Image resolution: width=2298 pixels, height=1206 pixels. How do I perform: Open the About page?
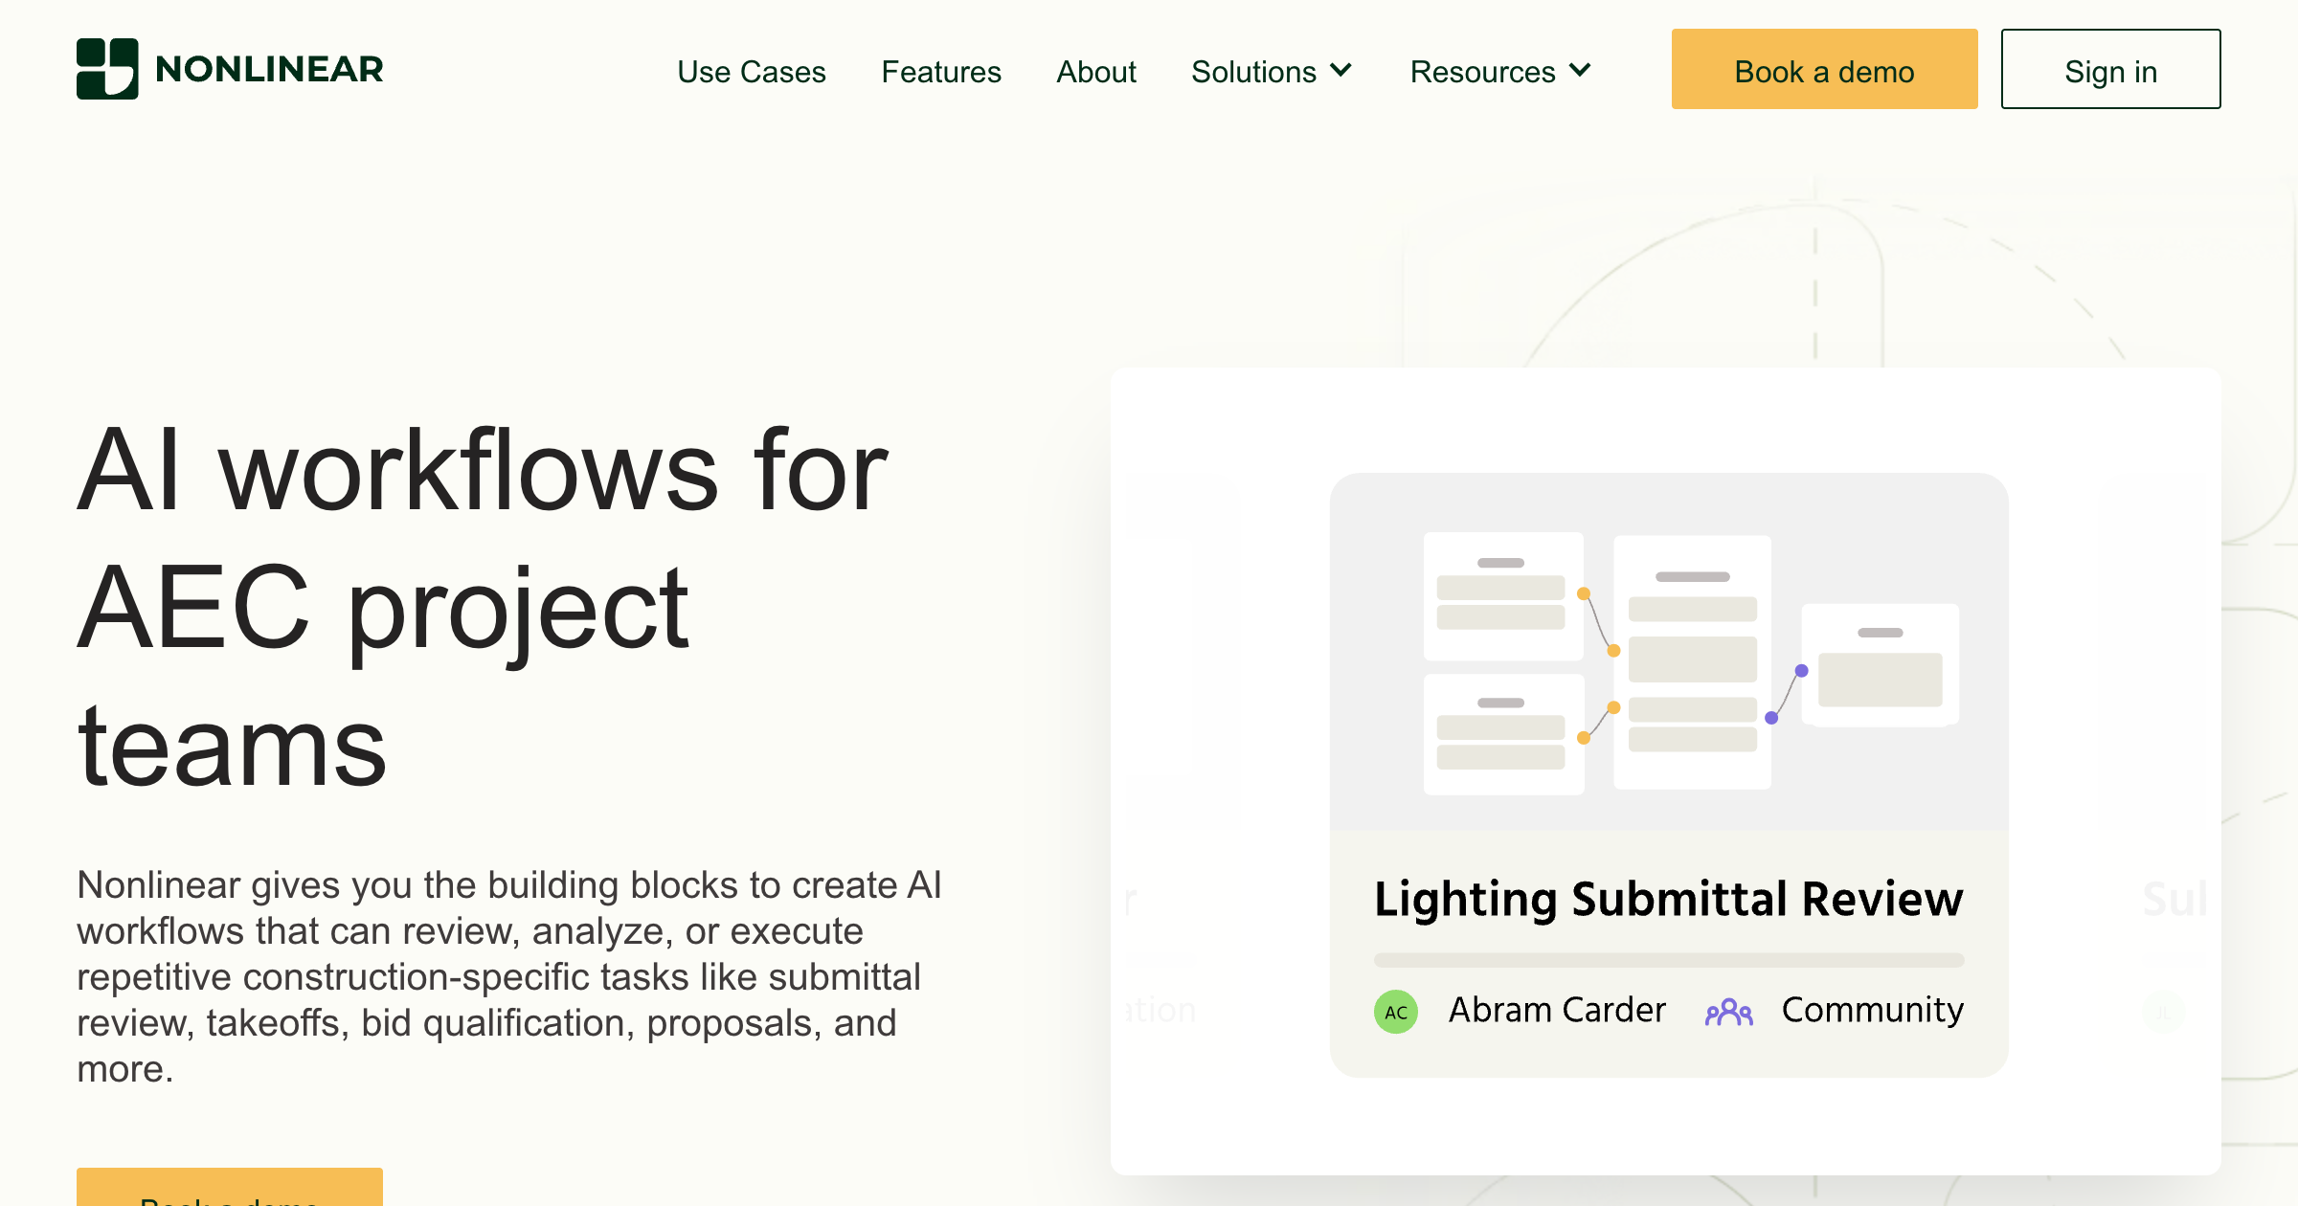pyautogui.click(x=1096, y=72)
